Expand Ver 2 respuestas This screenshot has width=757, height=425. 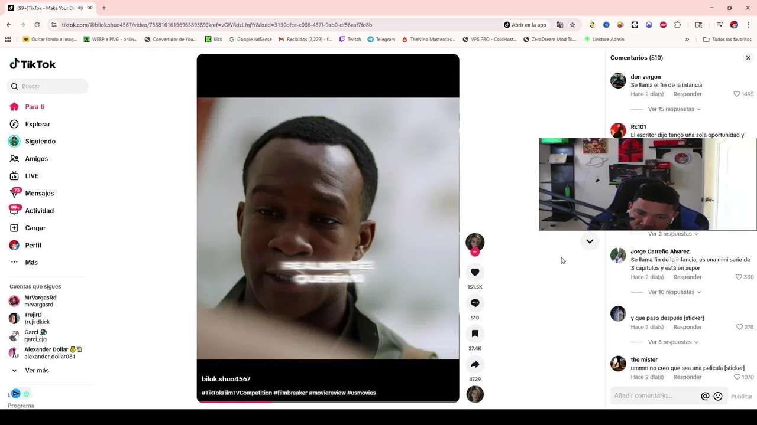(x=673, y=234)
